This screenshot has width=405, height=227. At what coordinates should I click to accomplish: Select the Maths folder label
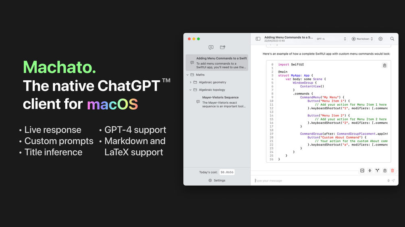[200, 75]
